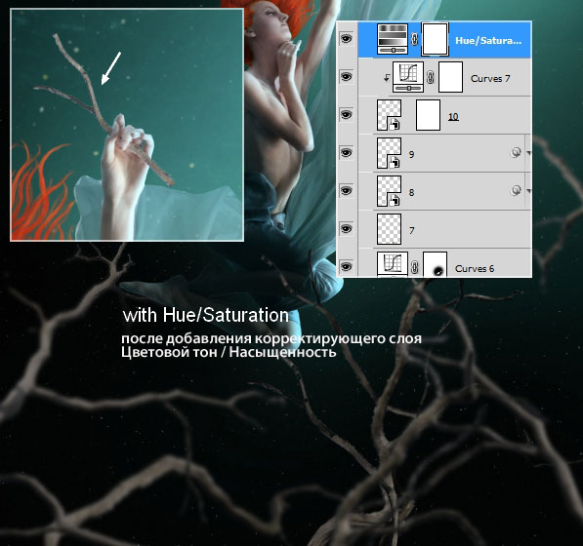Select the Curves 7 layer mask thumbnail
This screenshot has height=546, width=583.
click(x=450, y=77)
